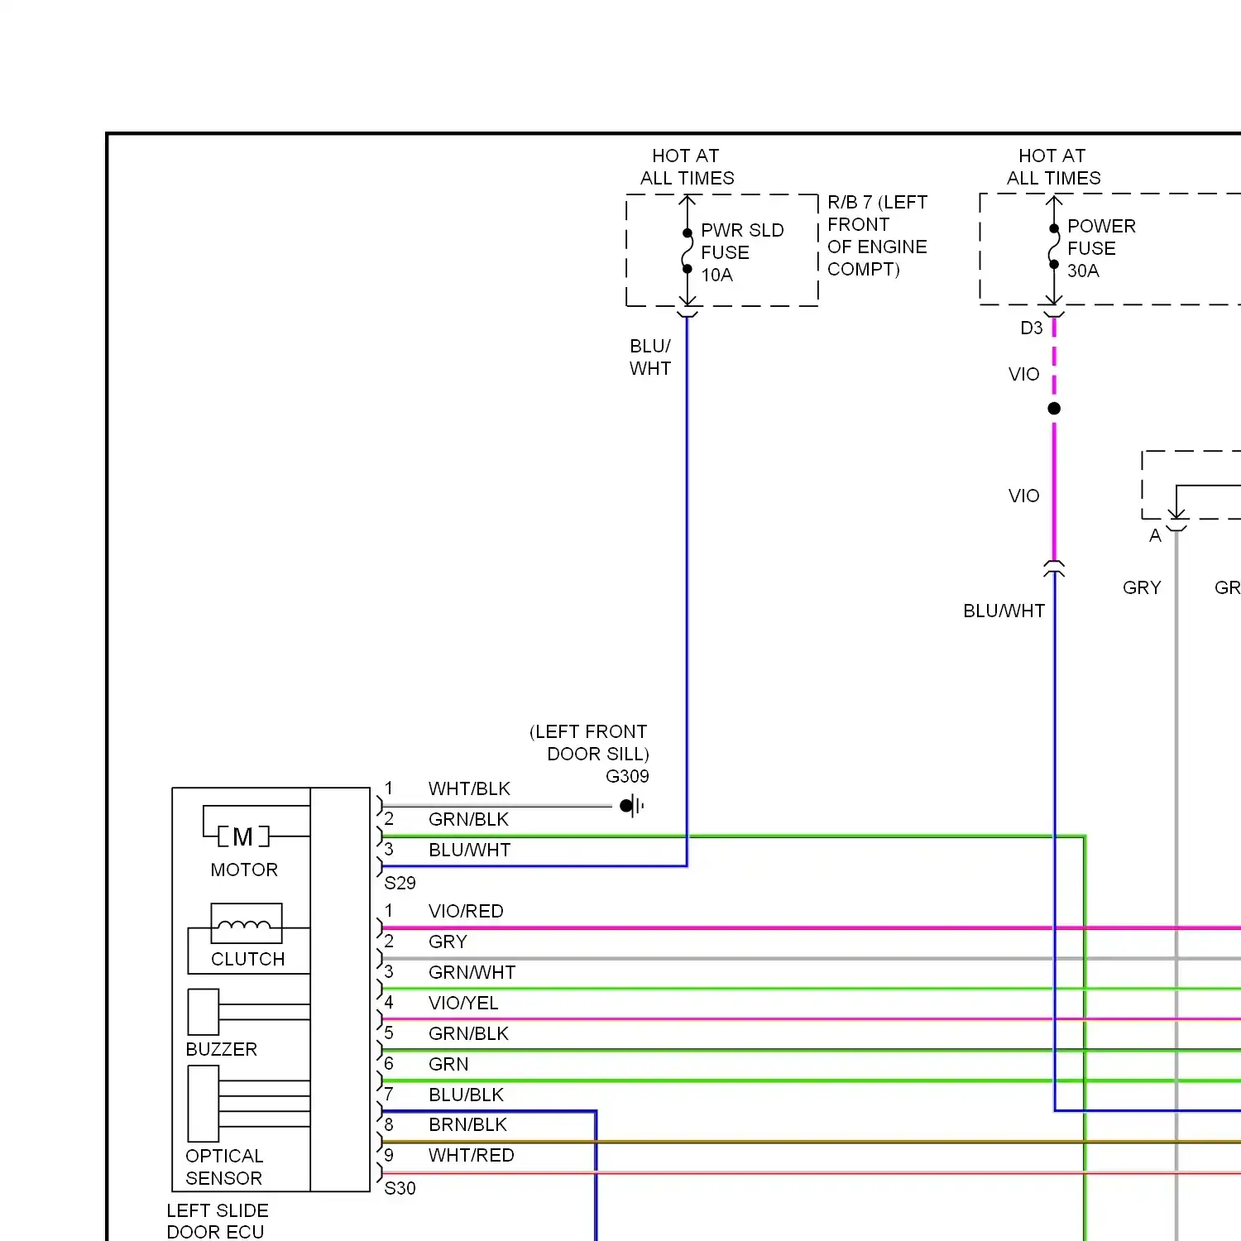
Task: Click the optical sensor component box
Action: pos(204,1104)
